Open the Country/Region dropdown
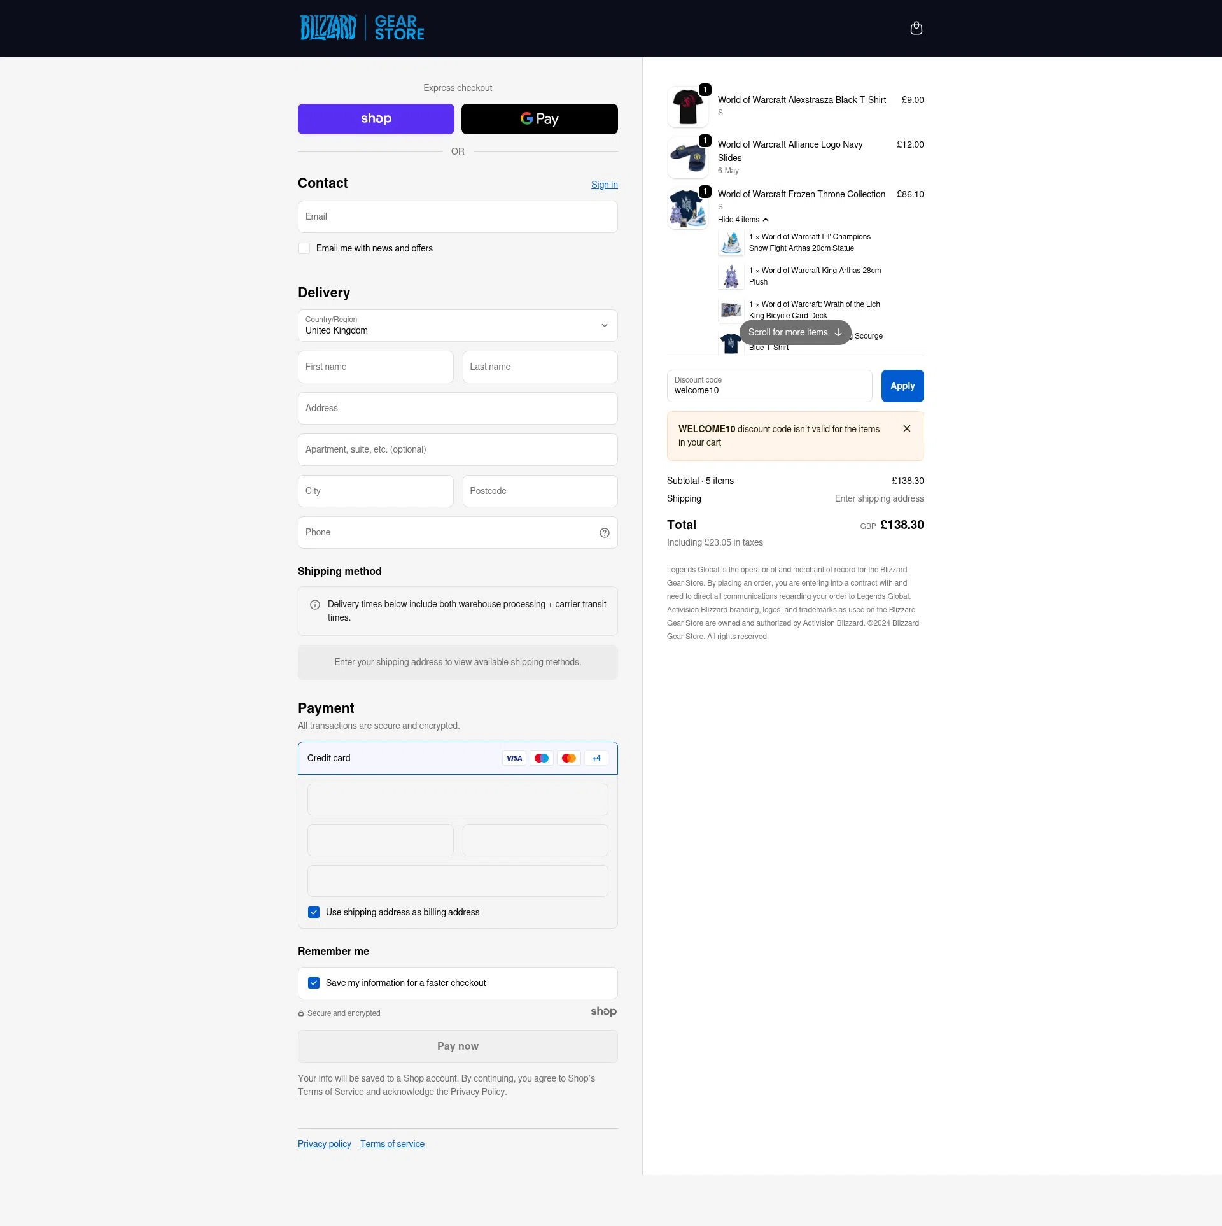 458,326
